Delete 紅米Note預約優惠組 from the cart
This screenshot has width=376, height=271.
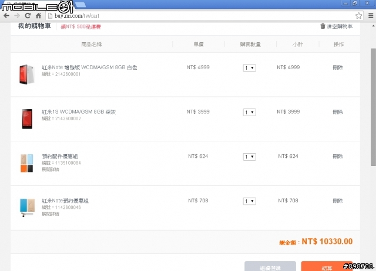pyautogui.click(x=338, y=201)
